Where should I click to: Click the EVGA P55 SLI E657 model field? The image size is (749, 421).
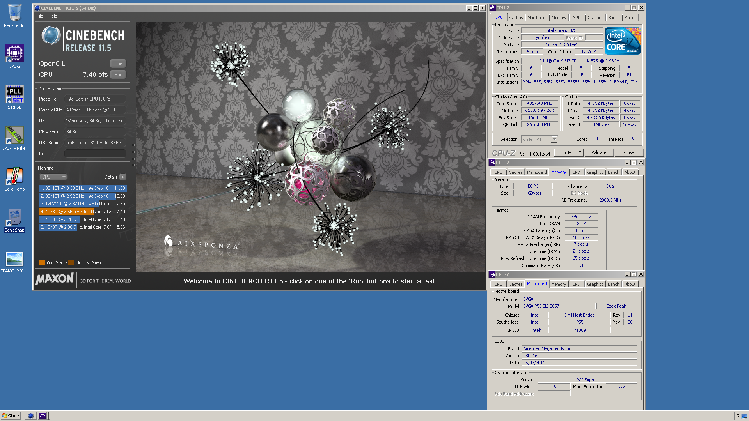pos(559,306)
